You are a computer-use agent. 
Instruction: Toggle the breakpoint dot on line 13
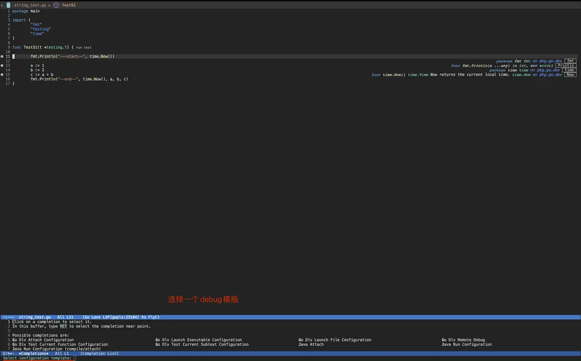(2, 66)
